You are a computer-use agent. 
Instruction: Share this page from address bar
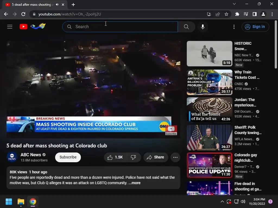(218, 14)
